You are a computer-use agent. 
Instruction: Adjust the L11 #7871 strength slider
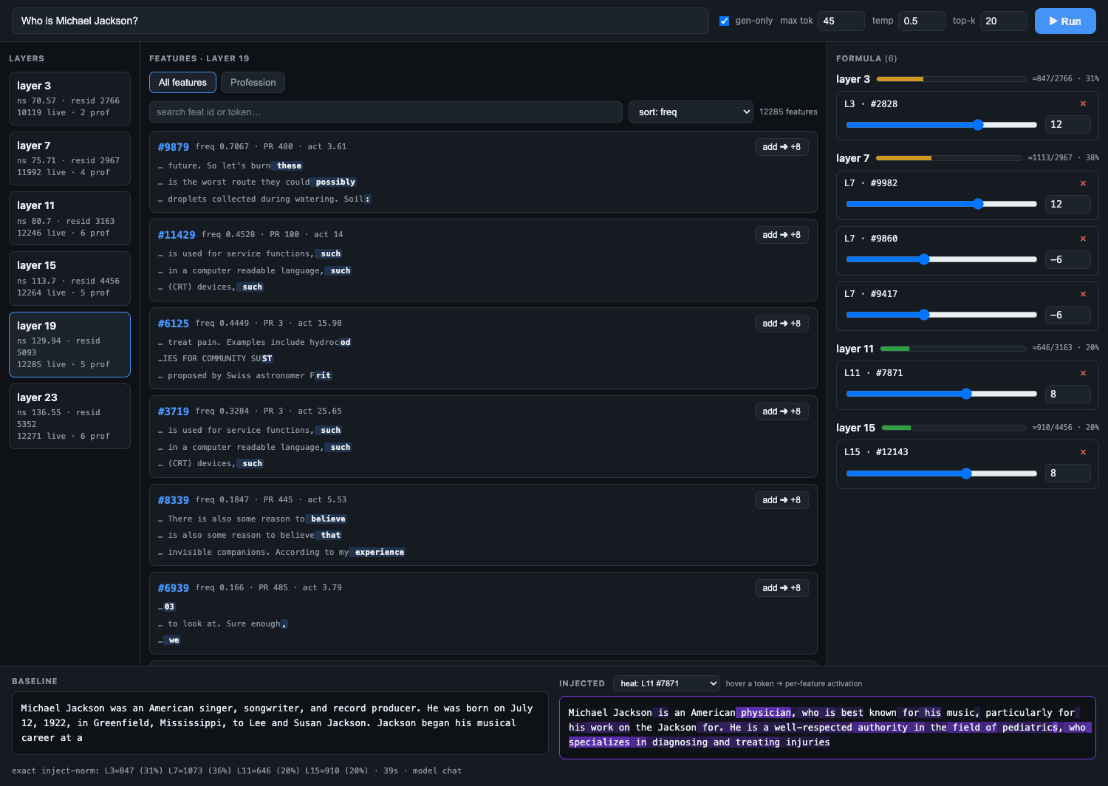pos(942,394)
